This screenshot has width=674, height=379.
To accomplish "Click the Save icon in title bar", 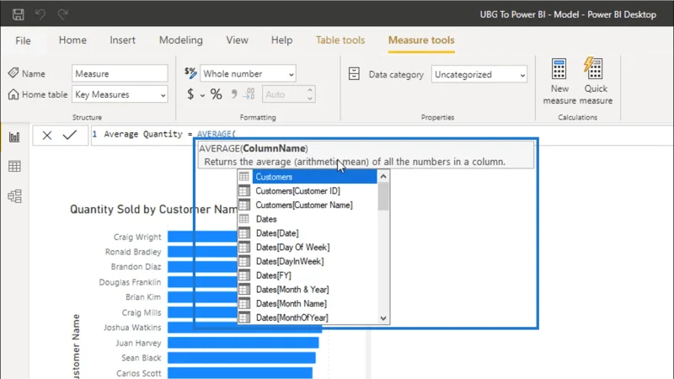I will (18, 14).
